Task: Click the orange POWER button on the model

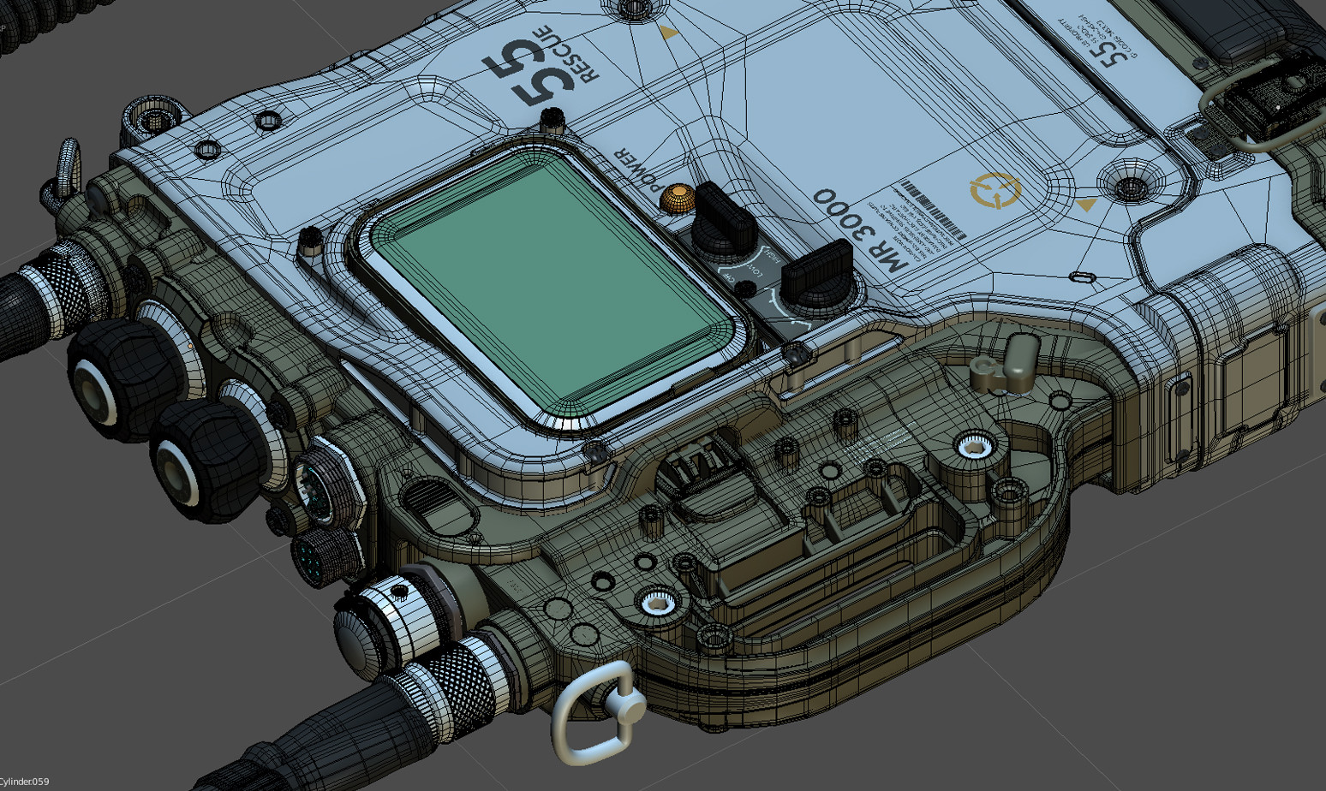Action: [677, 199]
